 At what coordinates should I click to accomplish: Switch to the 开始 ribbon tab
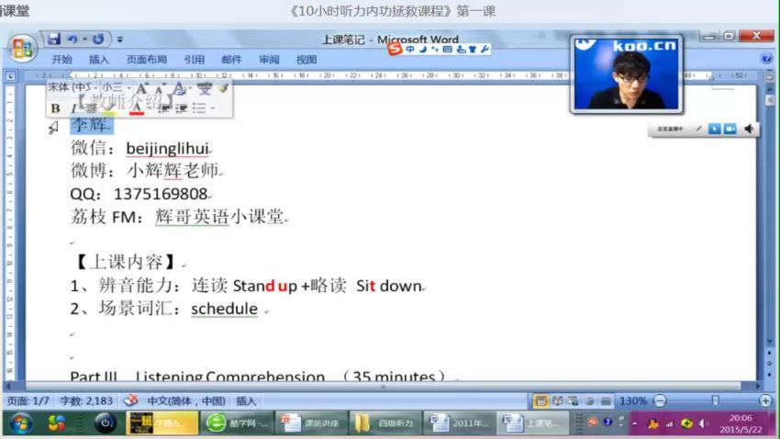61,60
